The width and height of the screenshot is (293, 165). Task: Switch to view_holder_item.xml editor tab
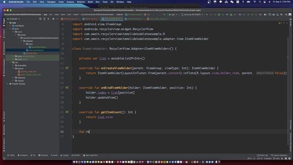pyautogui.click(x=158, y=19)
